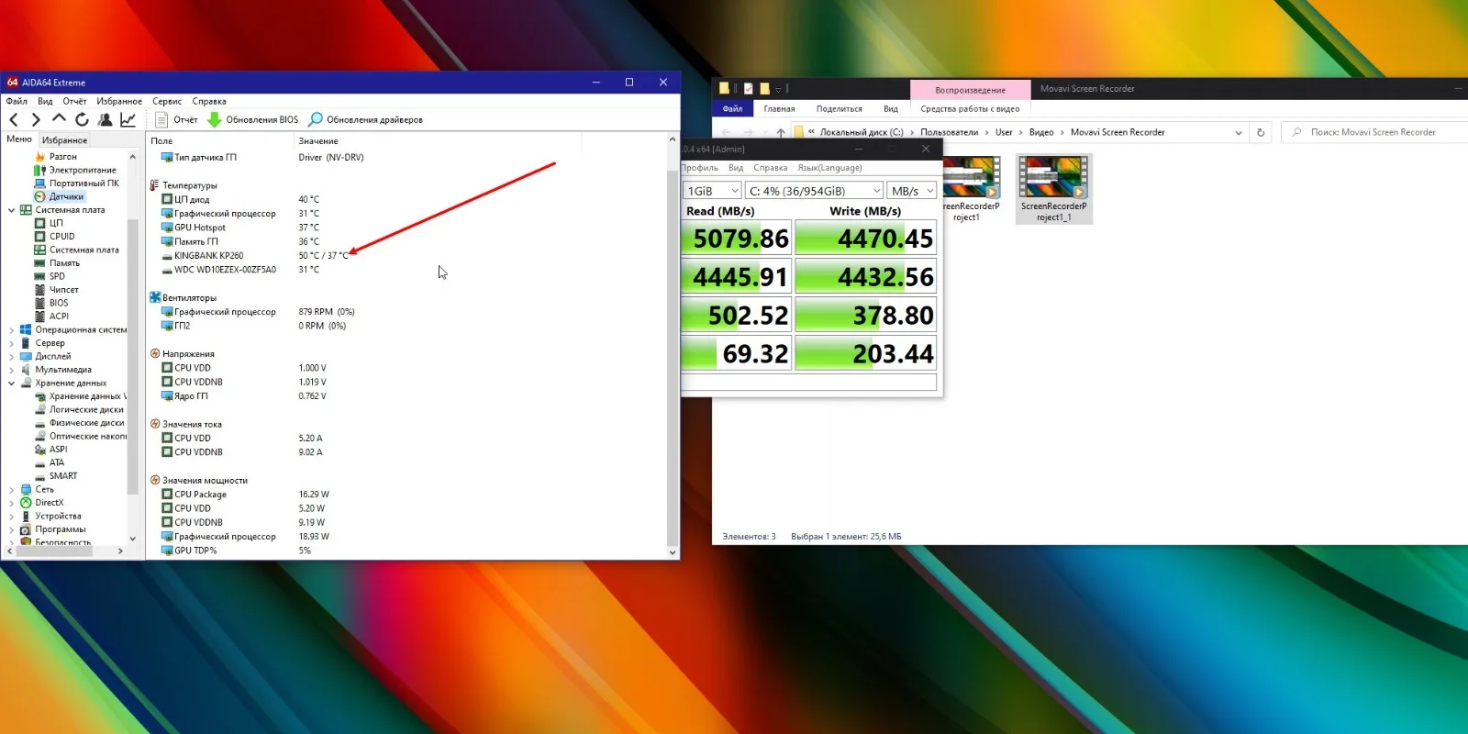Click refresh icon in Explorer address bar
Image resolution: width=1468 pixels, height=734 pixels.
click(1261, 132)
